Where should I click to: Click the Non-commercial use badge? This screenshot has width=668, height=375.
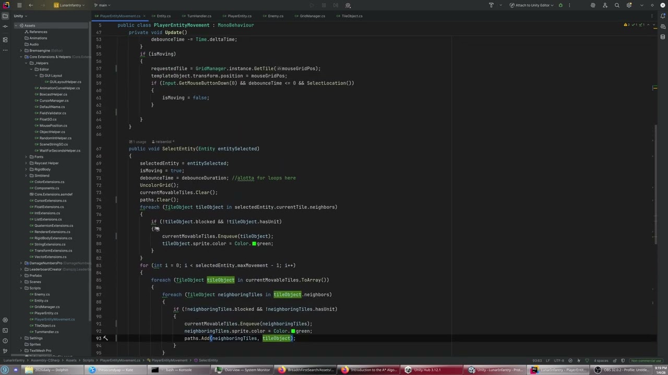point(646,360)
